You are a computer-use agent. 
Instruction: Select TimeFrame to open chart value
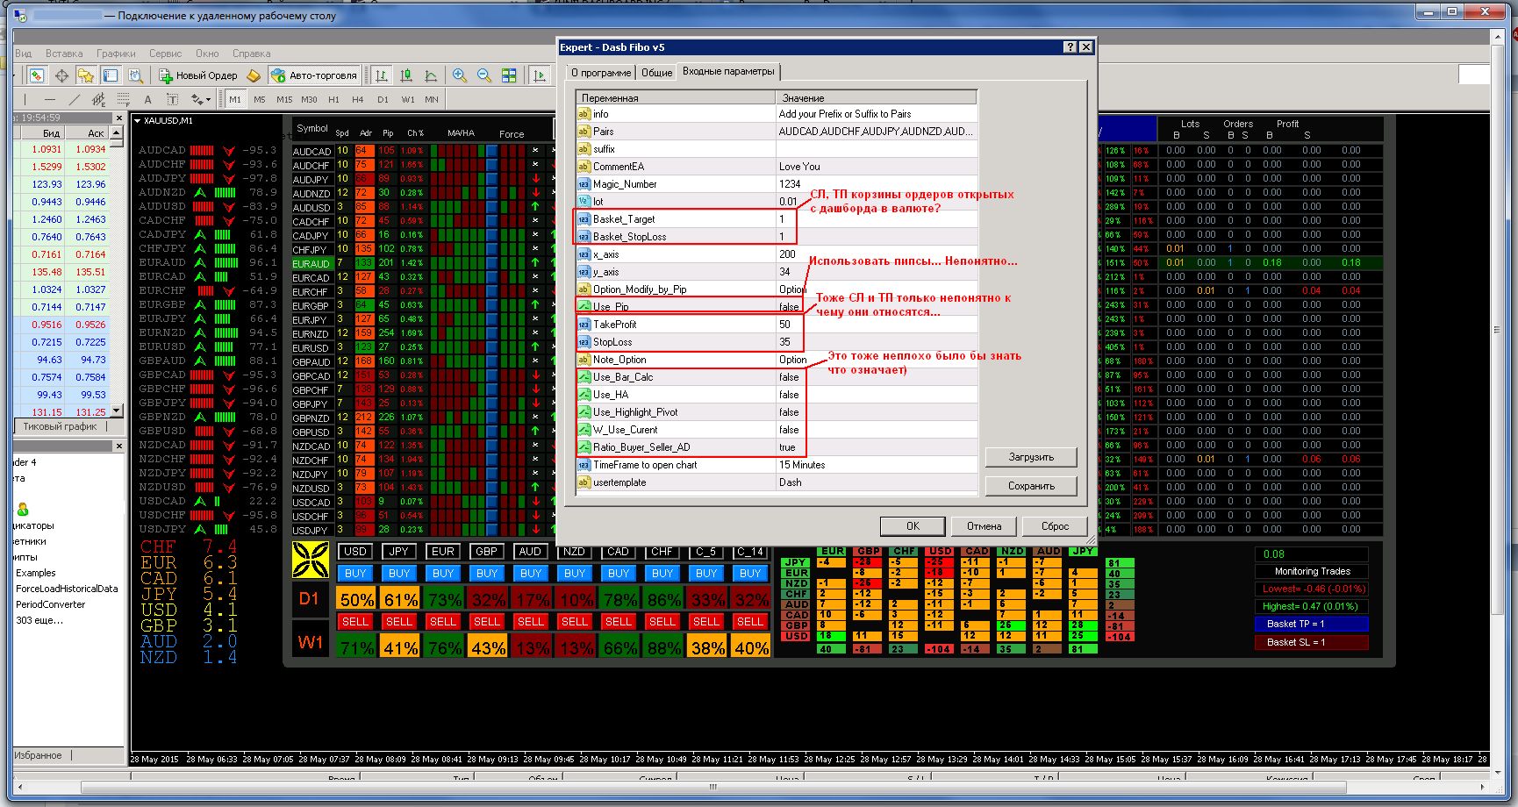point(876,465)
